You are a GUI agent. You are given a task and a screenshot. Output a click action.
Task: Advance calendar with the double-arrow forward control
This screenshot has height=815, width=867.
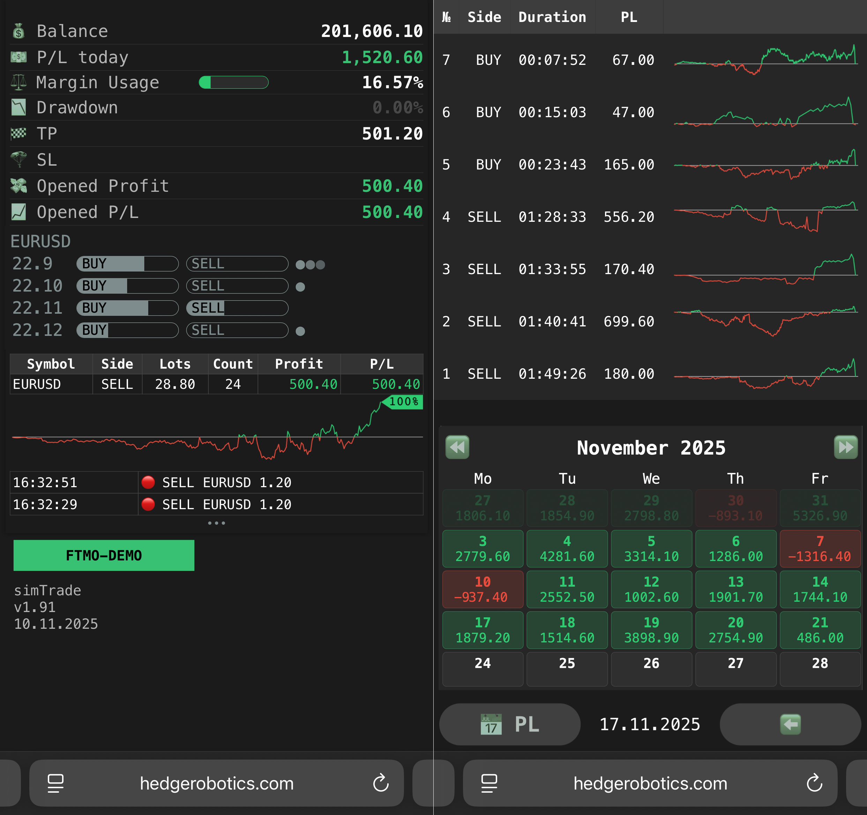coord(846,447)
